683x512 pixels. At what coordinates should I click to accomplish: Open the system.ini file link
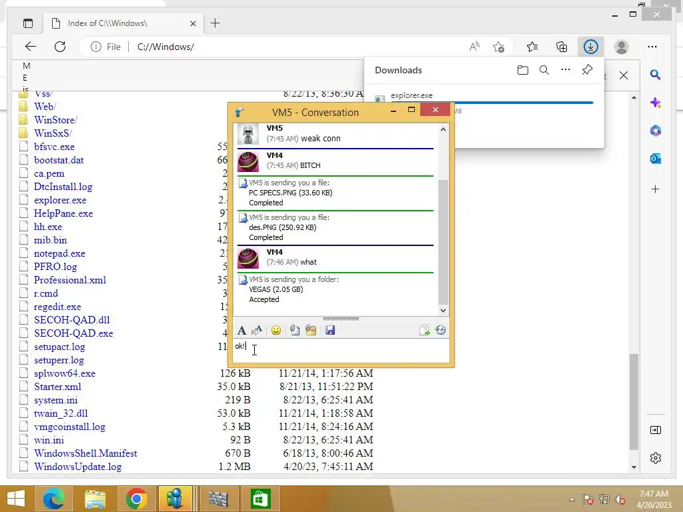click(x=56, y=400)
